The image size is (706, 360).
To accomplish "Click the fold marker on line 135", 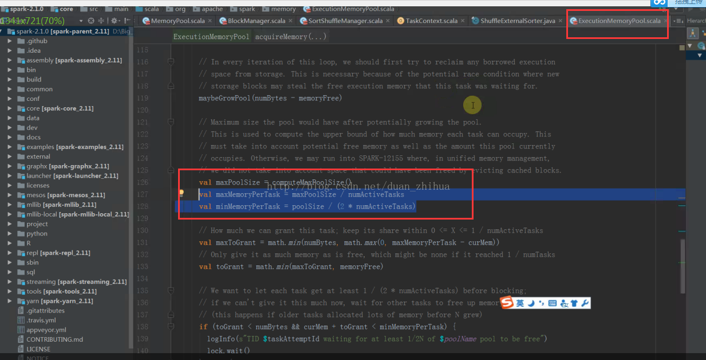I will coord(171,291).
